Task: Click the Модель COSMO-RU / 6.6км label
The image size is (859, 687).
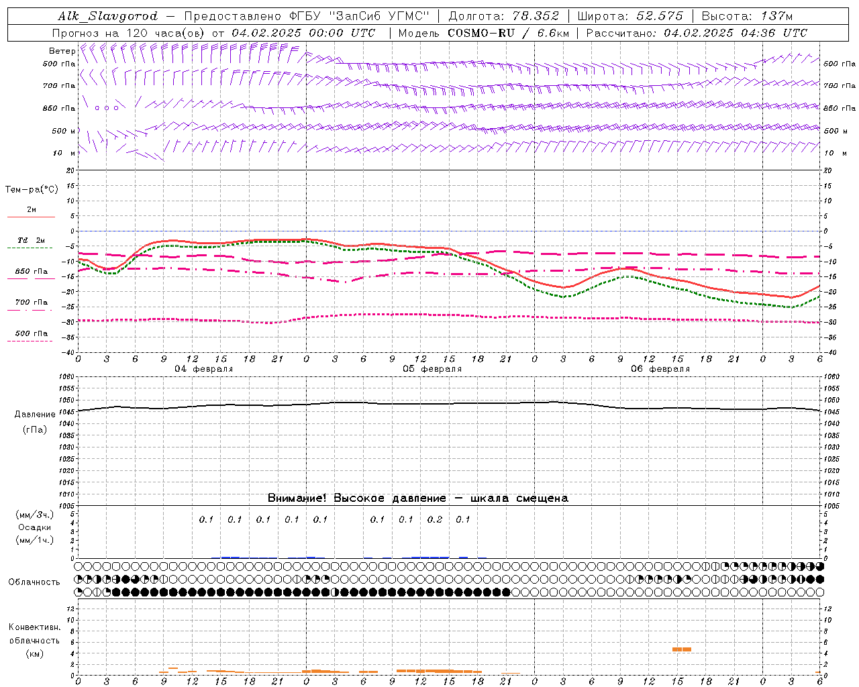Action: [x=484, y=33]
